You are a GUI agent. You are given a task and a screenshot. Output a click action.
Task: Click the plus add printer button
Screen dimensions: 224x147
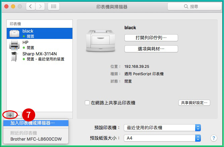[x=10, y=115]
